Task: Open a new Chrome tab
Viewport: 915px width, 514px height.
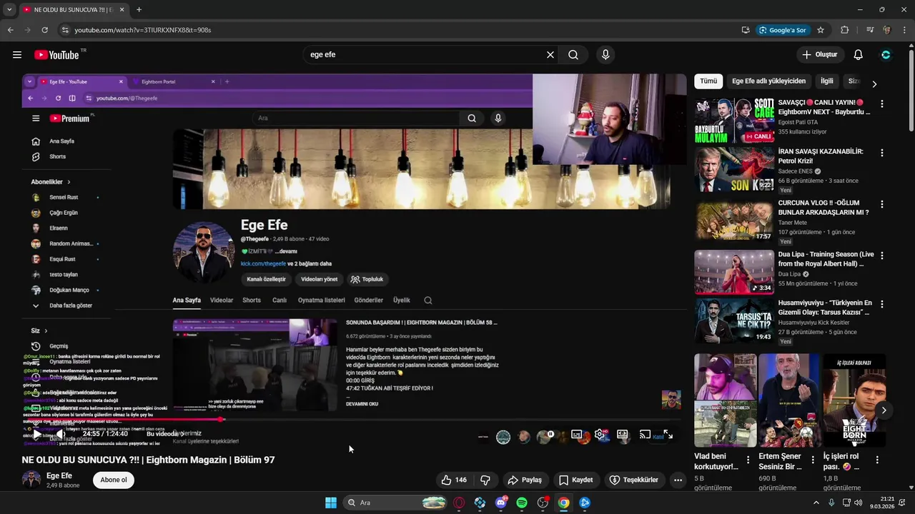Action: (x=139, y=9)
